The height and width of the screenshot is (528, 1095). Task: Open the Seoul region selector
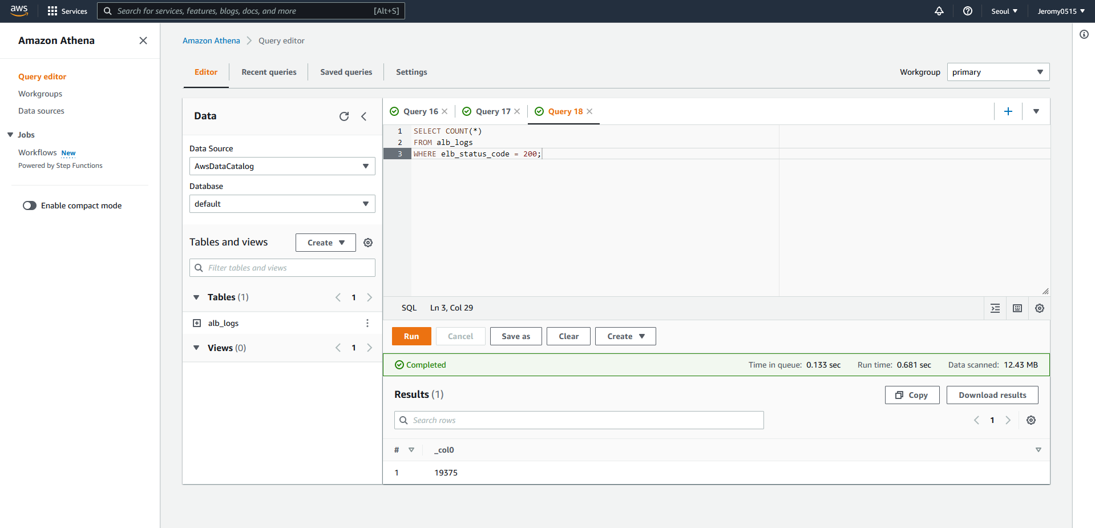coord(1004,11)
